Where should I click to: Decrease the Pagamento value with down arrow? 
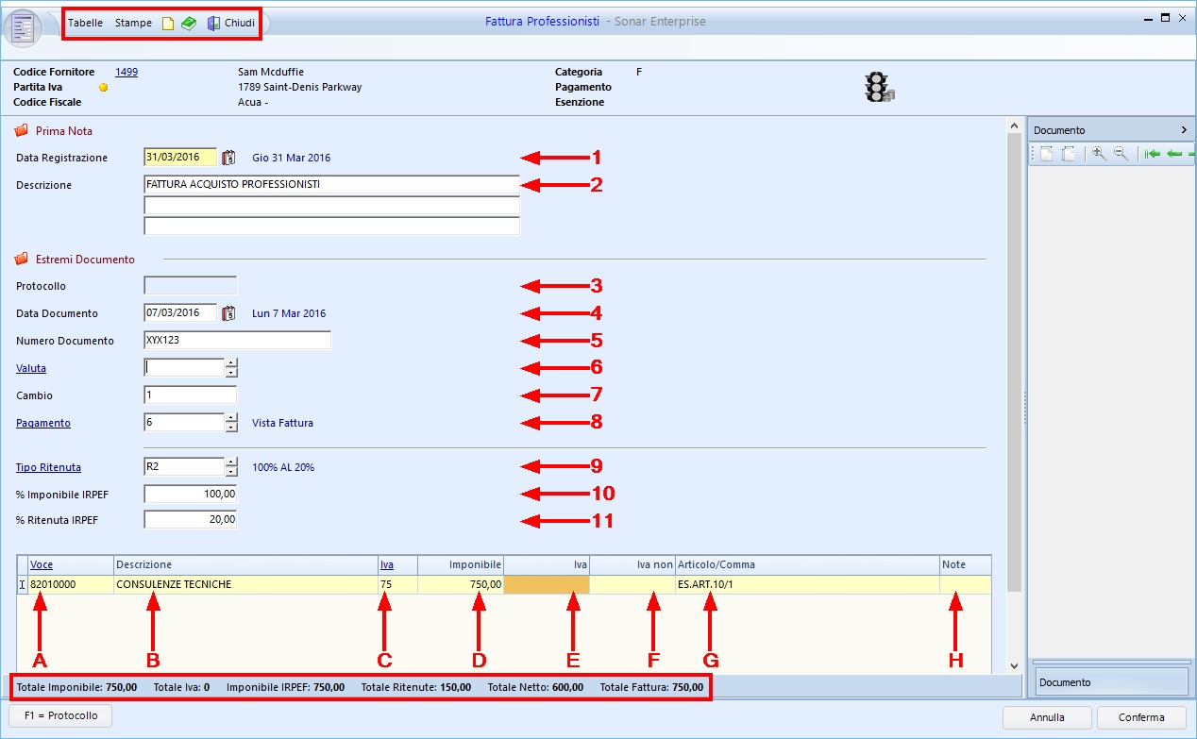coord(231,428)
